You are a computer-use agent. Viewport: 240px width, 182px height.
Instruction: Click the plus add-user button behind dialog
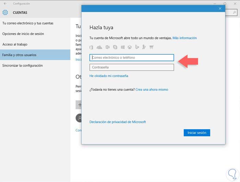pyautogui.click(x=79, y=105)
